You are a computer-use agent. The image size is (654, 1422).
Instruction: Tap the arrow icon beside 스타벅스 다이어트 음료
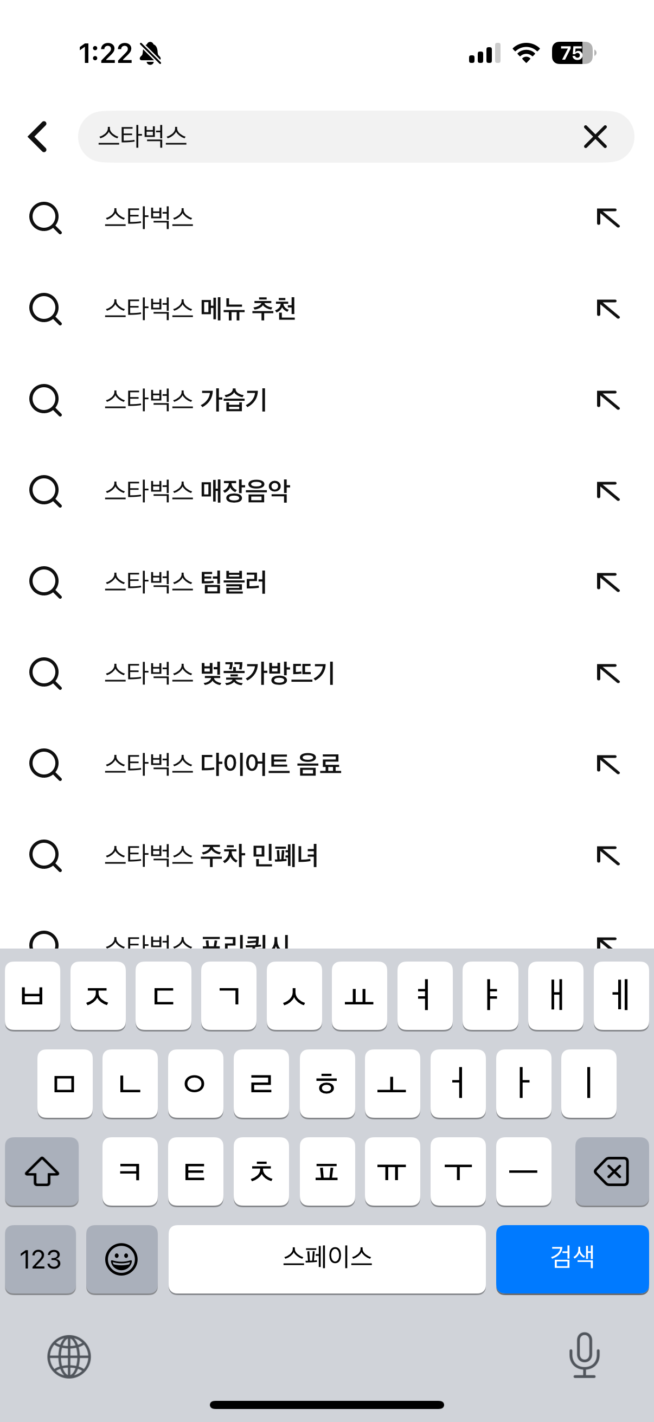608,765
